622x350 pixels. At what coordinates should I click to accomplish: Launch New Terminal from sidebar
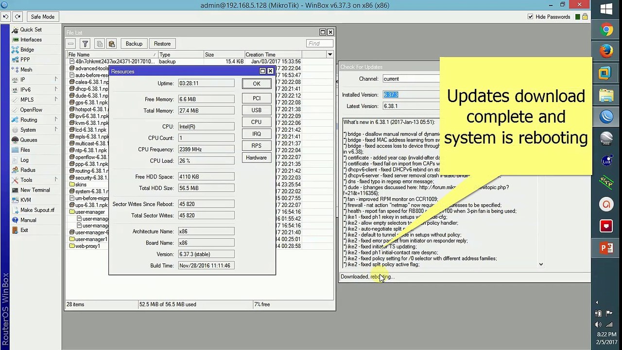pos(35,190)
